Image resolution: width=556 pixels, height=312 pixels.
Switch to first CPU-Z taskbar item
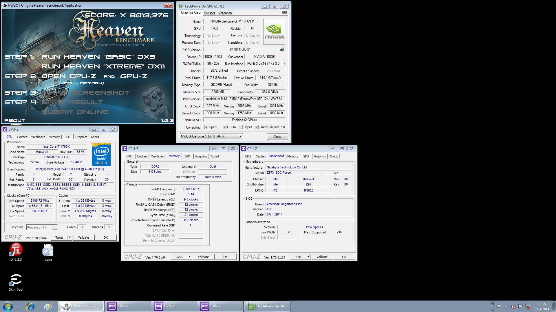tap(127, 306)
